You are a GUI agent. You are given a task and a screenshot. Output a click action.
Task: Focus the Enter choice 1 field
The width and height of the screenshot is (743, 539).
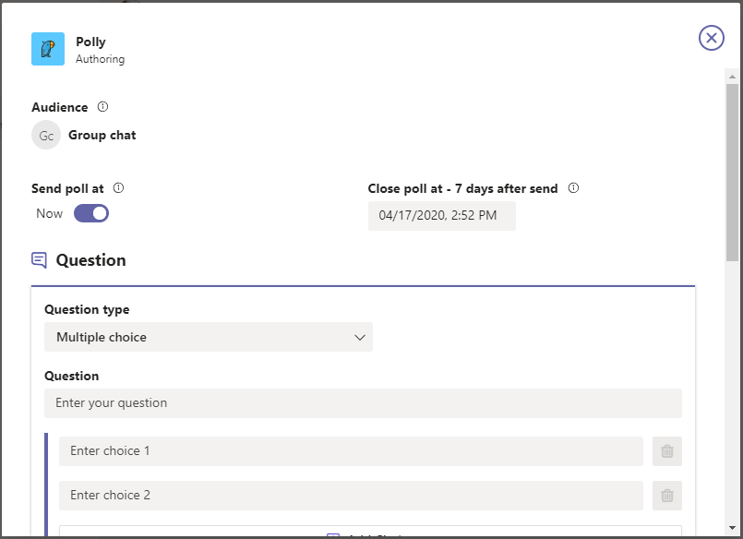click(351, 451)
